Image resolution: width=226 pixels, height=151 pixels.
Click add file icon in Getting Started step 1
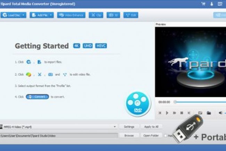(x=39, y=62)
